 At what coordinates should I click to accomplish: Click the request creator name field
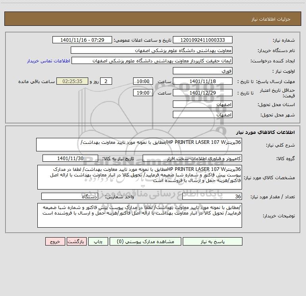152,60
